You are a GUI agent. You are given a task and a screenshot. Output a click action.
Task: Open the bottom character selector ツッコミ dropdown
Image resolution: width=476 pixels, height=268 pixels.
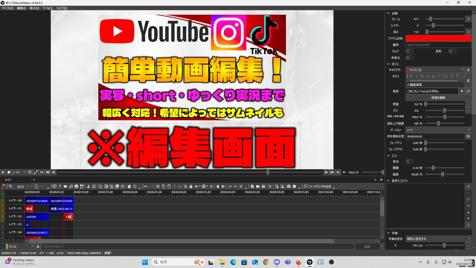click(20, 247)
